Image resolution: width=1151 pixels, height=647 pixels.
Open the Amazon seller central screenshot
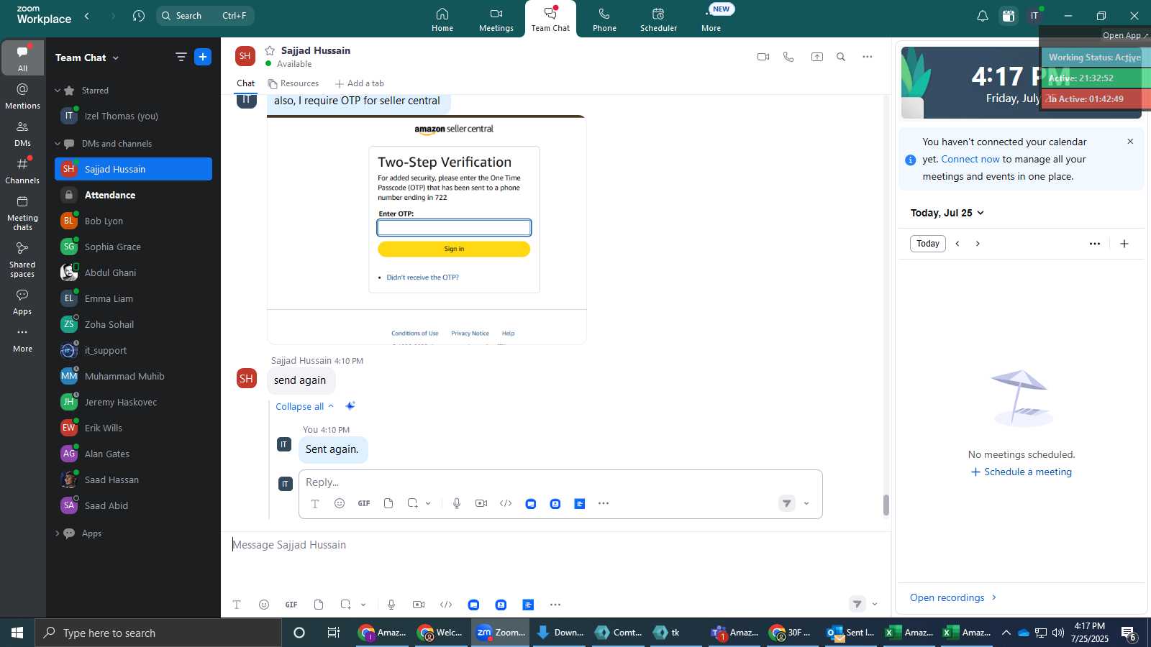(x=427, y=229)
